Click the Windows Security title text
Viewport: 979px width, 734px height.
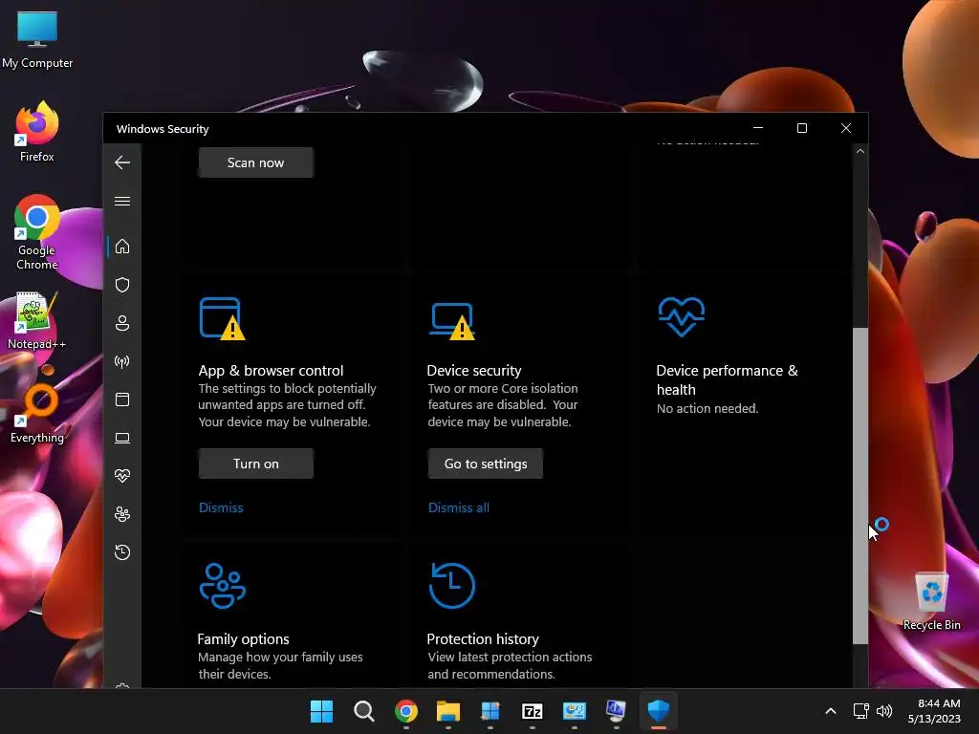tap(163, 129)
